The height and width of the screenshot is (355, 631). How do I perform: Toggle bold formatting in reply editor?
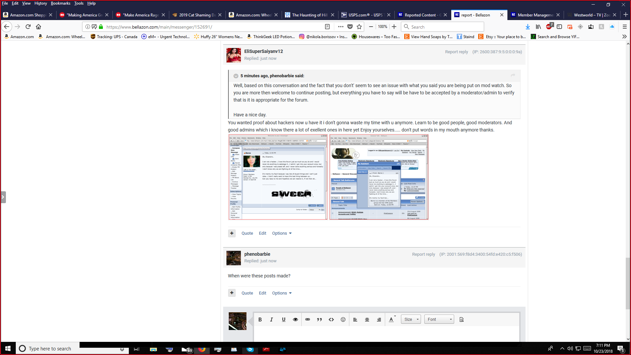260,319
